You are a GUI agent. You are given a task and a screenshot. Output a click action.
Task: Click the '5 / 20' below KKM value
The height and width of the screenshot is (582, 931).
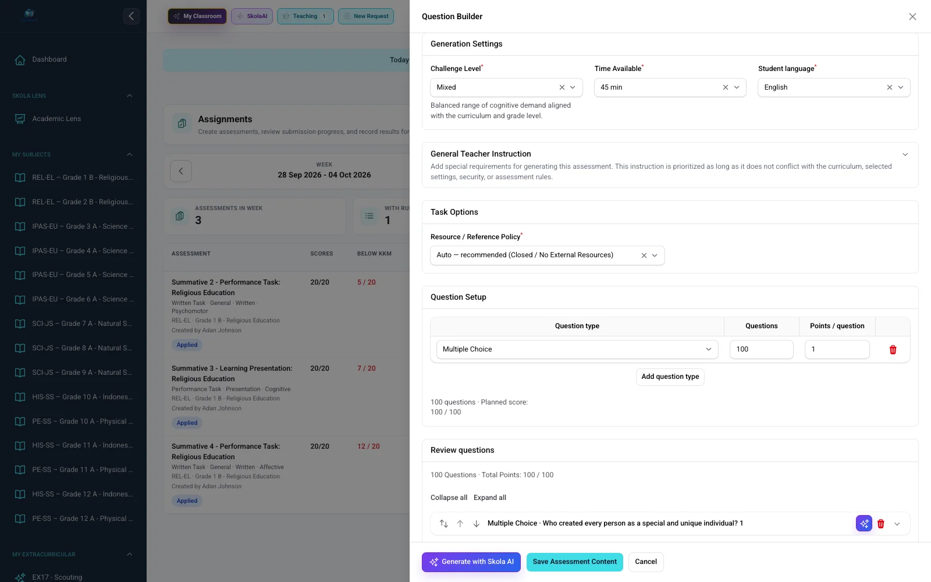pos(367,282)
